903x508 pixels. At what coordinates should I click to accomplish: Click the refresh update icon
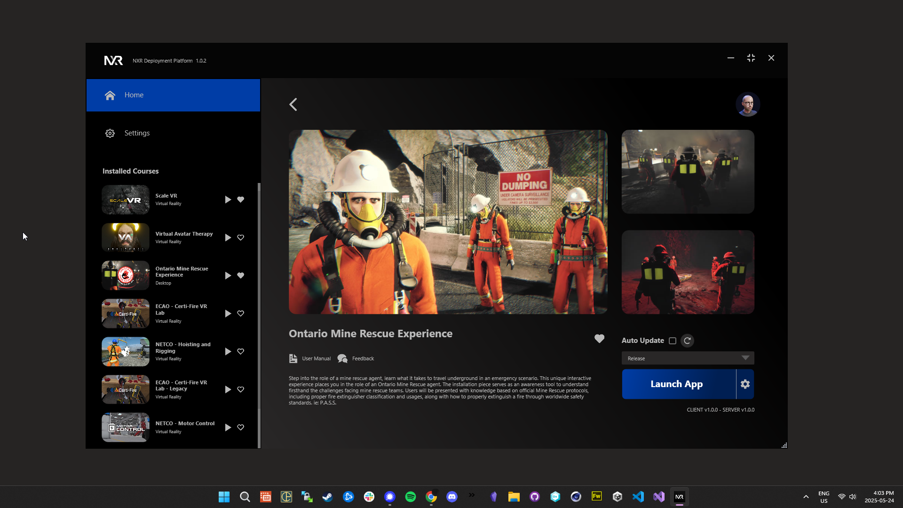tap(687, 341)
